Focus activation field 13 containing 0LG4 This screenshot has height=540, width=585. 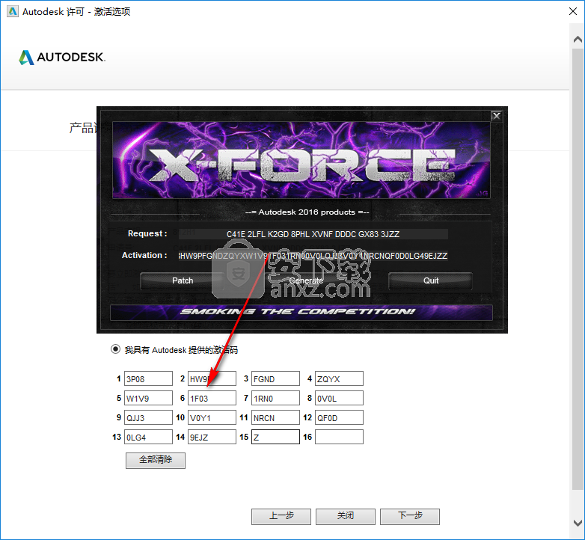[148, 437]
